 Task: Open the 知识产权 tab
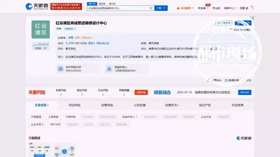pyautogui.click(x=205, y=105)
